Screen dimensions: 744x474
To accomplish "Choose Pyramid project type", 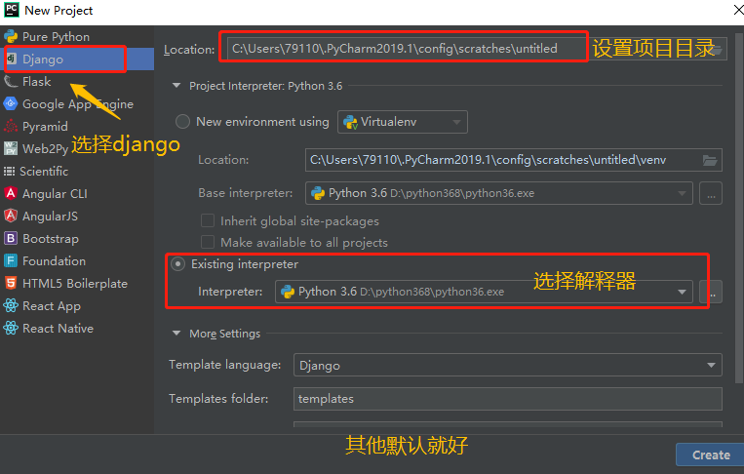I will coord(45,126).
